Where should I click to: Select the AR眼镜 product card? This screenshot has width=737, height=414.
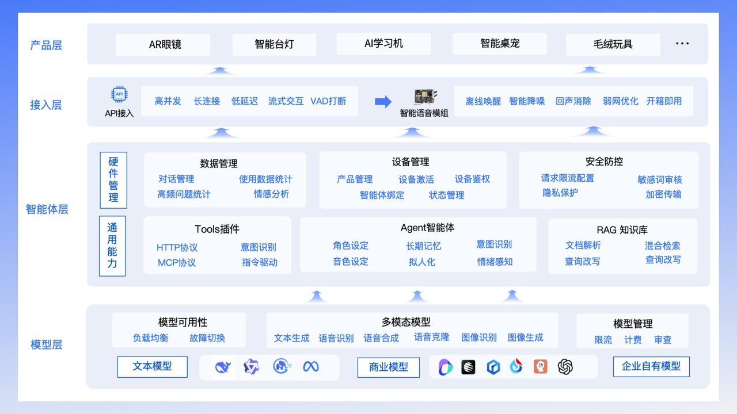click(163, 44)
